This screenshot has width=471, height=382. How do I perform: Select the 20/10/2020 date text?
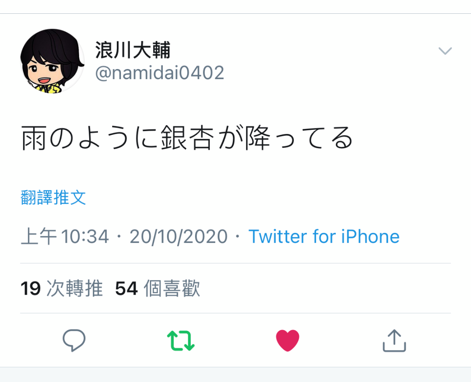(x=178, y=237)
